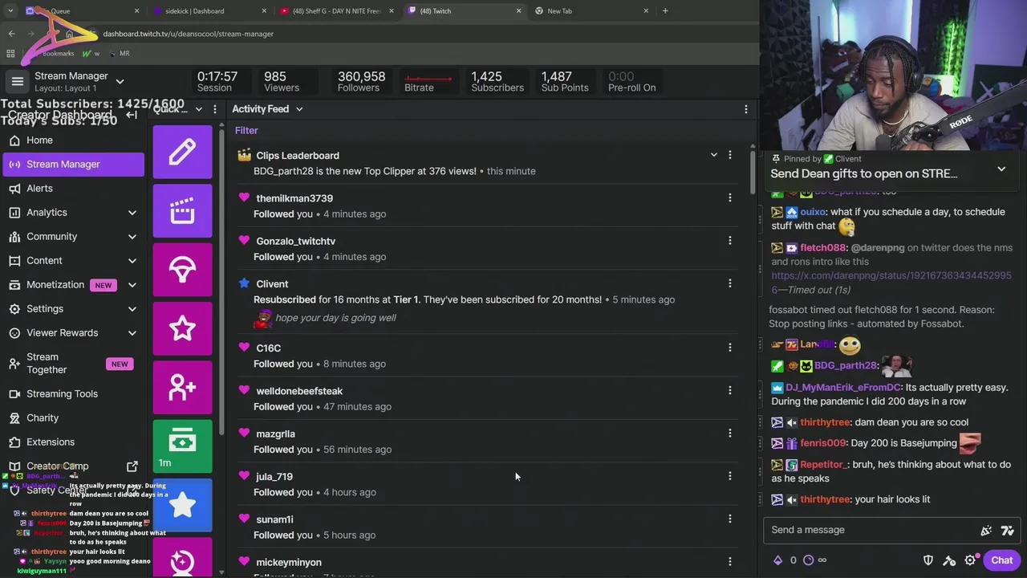Viewport: 1027px width, 578px height.
Task: Click the add-user quick action tile
Action: click(x=182, y=388)
